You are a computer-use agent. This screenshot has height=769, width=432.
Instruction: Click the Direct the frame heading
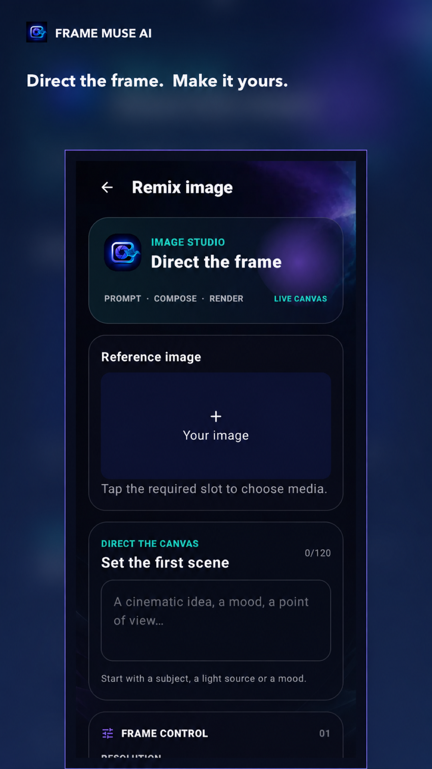[216, 262]
